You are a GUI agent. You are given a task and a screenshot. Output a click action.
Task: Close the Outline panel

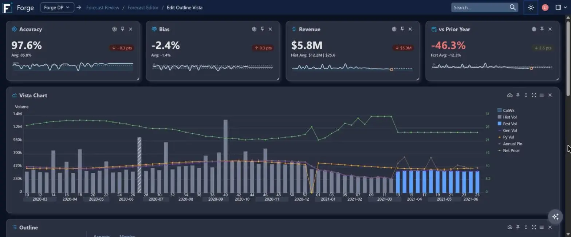550,227
